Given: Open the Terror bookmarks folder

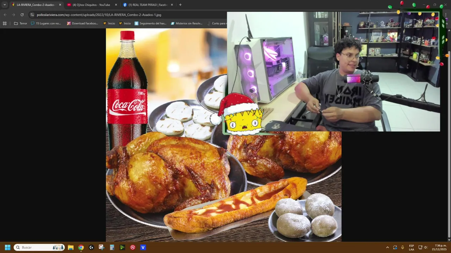Looking at the screenshot, I should click(x=20, y=24).
